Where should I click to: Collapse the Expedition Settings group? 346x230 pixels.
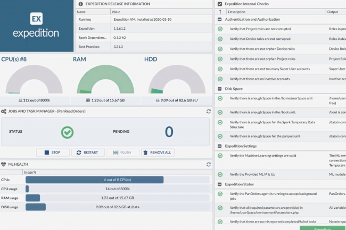(x=219, y=146)
